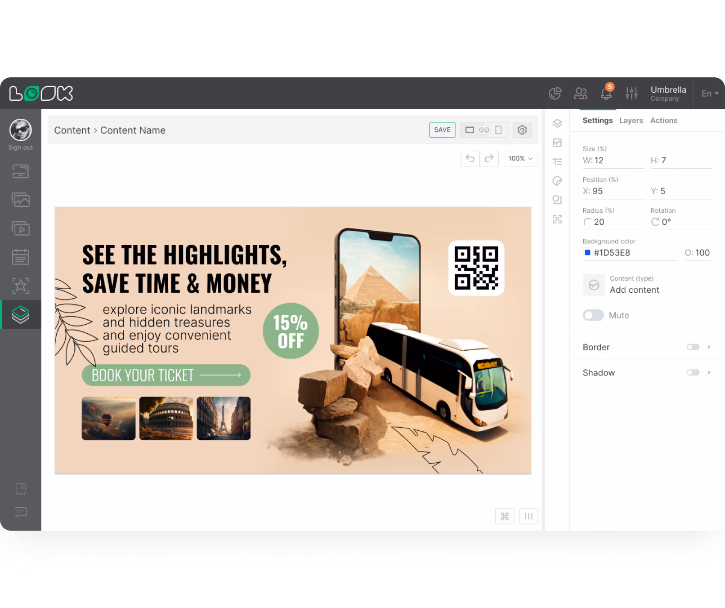725x608 pixels.
Task: Open canvas settings gear next to device icons
Action: [522, 130]
